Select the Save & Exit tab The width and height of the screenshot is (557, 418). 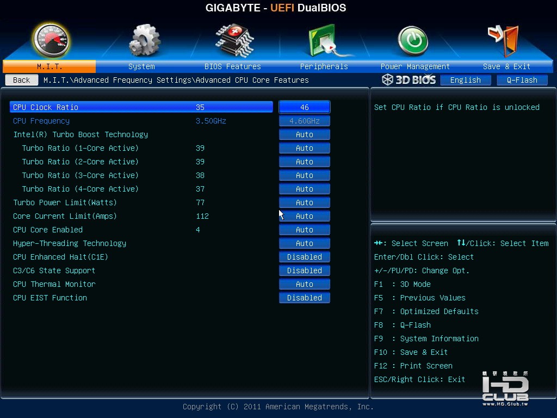coord(506,66)
